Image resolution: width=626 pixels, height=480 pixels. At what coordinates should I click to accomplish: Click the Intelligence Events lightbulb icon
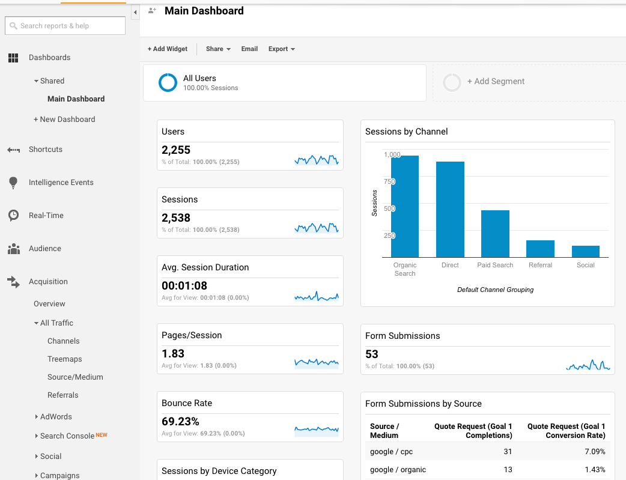point(13,183)
